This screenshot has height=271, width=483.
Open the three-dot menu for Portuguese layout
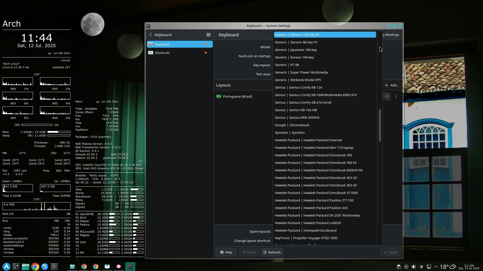396,96
